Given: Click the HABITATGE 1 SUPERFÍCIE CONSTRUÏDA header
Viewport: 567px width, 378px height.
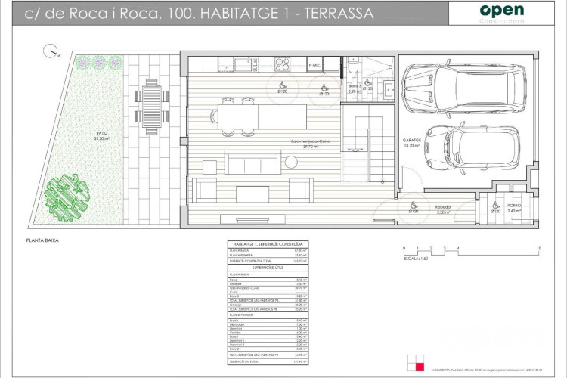Looking at the screenshot, I should (x=267, y=244).
